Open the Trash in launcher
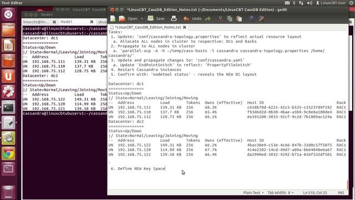The height and width of the screenshot is (200, 355). click(x=8, y=192)
